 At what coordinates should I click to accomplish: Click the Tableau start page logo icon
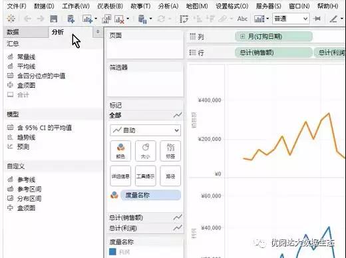pyautogui.click(x=11, y=19)
